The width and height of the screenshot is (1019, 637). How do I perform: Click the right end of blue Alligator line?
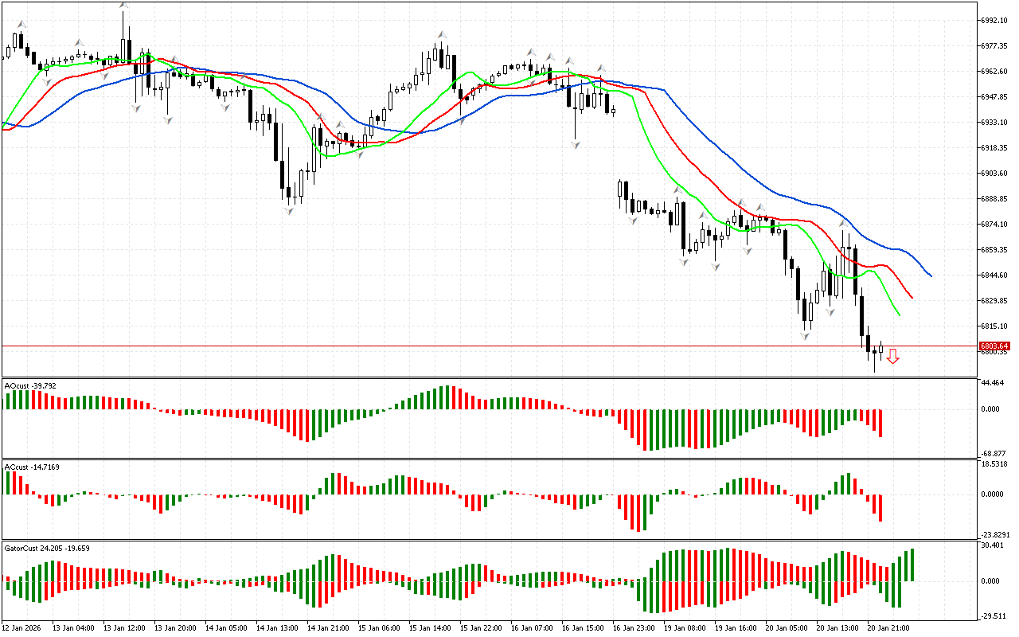pyautogui.click(x=931, y=276)
